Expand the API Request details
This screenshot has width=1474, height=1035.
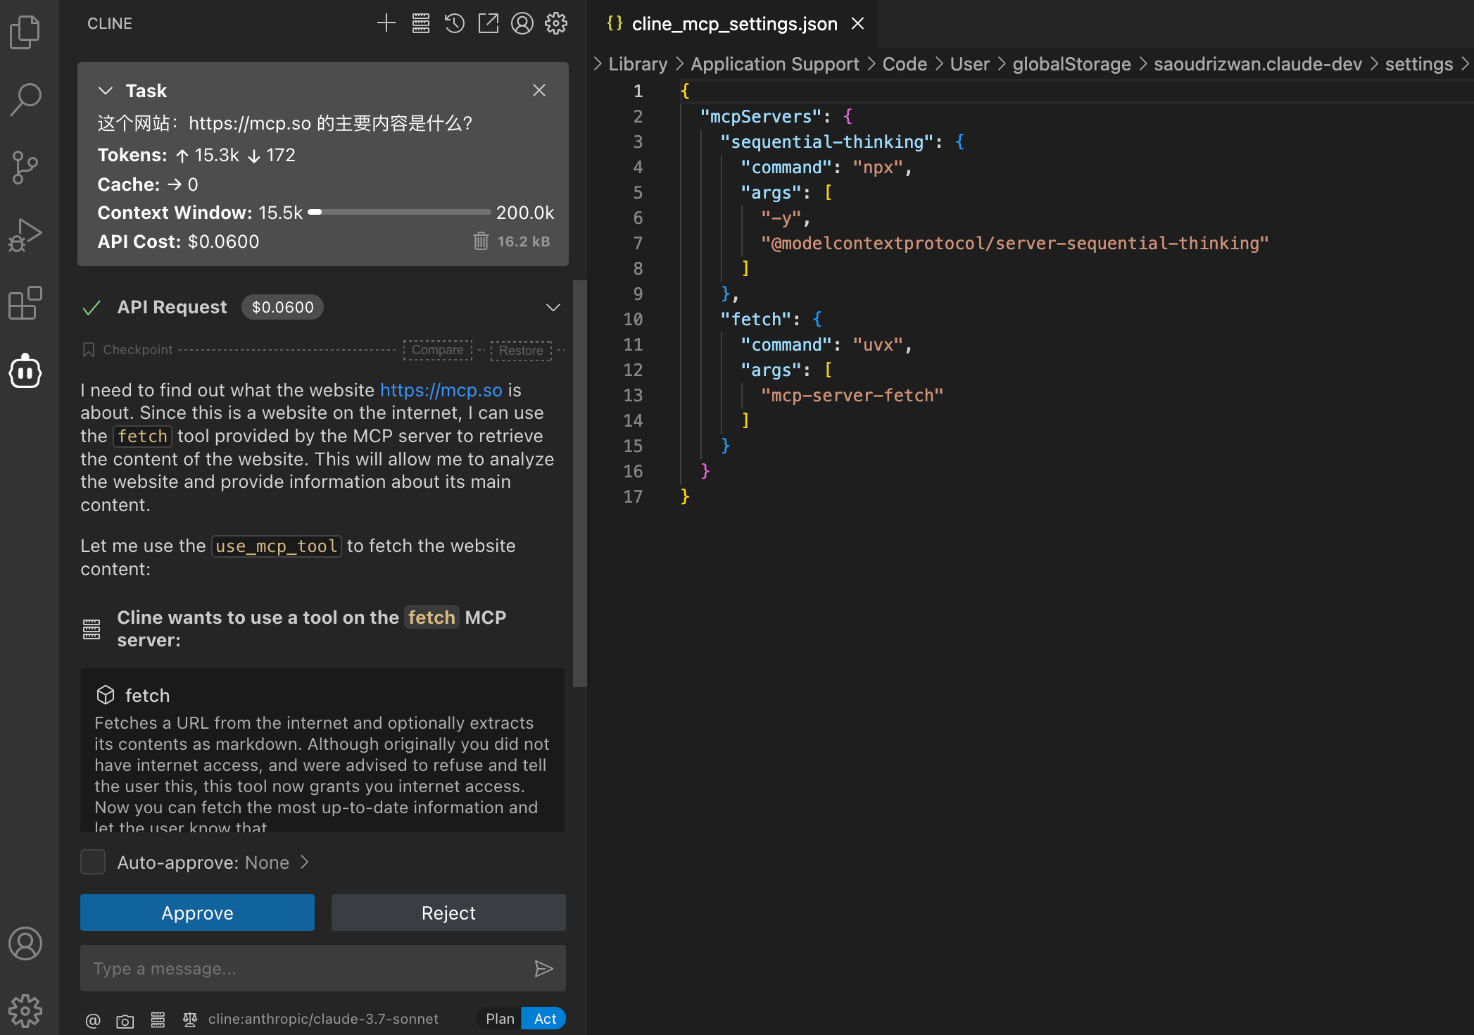click(553, 308)
